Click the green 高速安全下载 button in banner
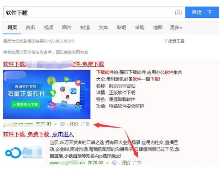 25,105
